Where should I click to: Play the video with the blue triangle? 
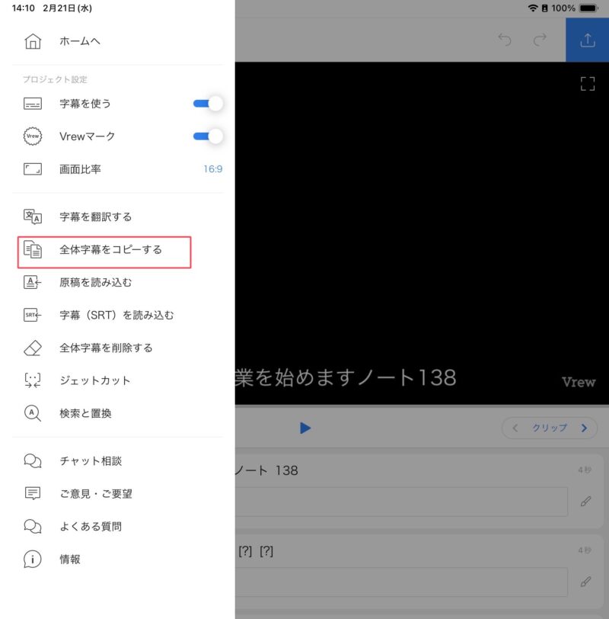click(x=305, y=428)
